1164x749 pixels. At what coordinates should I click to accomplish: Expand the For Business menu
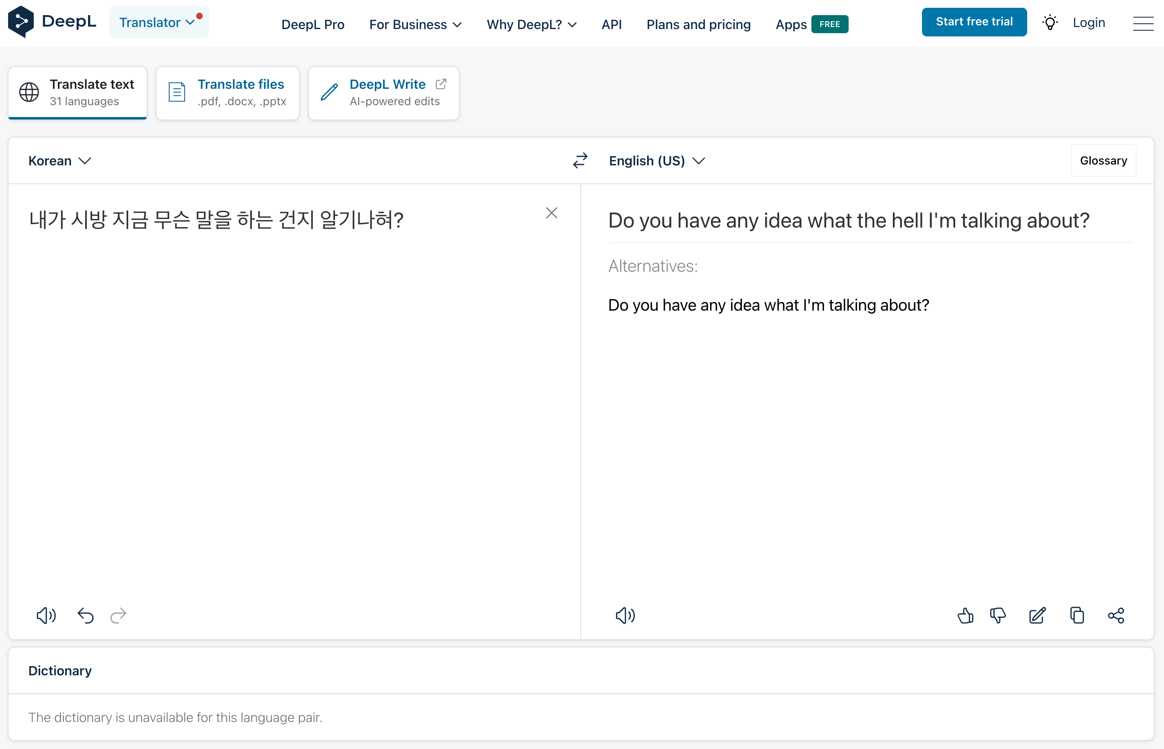pyautogui.click(x=415, y=24)
